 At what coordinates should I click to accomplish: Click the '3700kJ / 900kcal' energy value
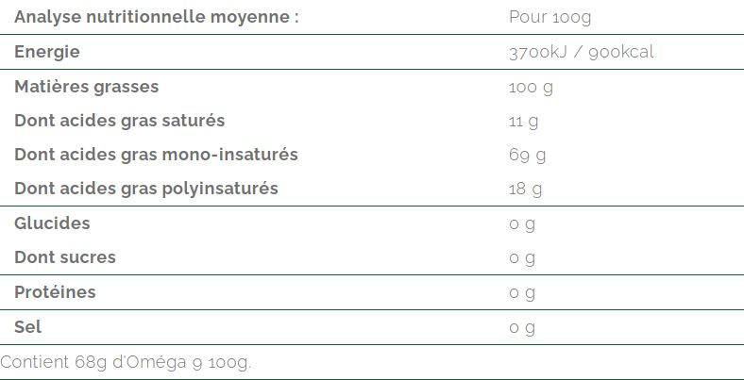(x=581, y=52)
